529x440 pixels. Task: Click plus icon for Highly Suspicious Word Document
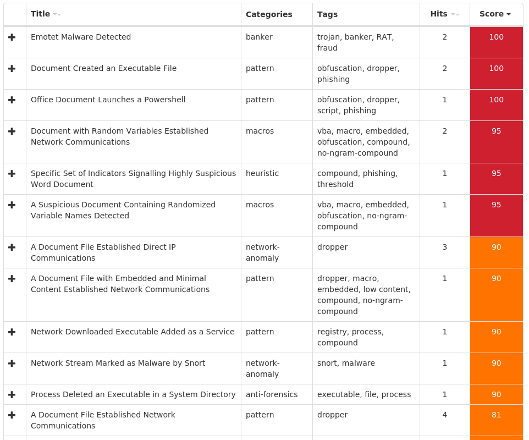click(x=12, y=174)
